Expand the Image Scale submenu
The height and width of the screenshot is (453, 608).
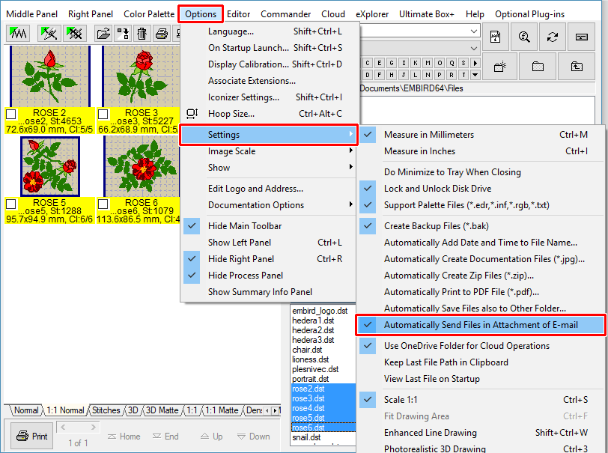tap(268, 151)
